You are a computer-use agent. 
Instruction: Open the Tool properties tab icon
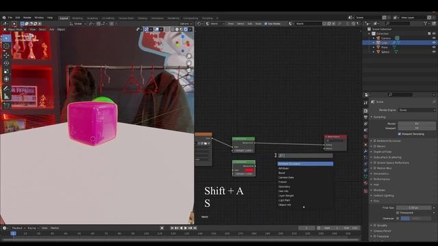(x=365, y=103)
